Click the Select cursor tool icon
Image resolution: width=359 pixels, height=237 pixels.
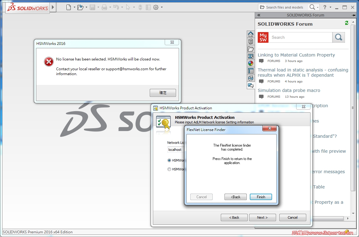[128, 7]
